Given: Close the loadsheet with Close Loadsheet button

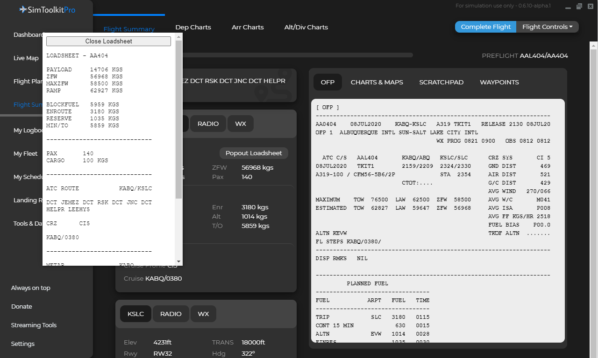Looking at the screenshot, I should (x=109, y=41).
